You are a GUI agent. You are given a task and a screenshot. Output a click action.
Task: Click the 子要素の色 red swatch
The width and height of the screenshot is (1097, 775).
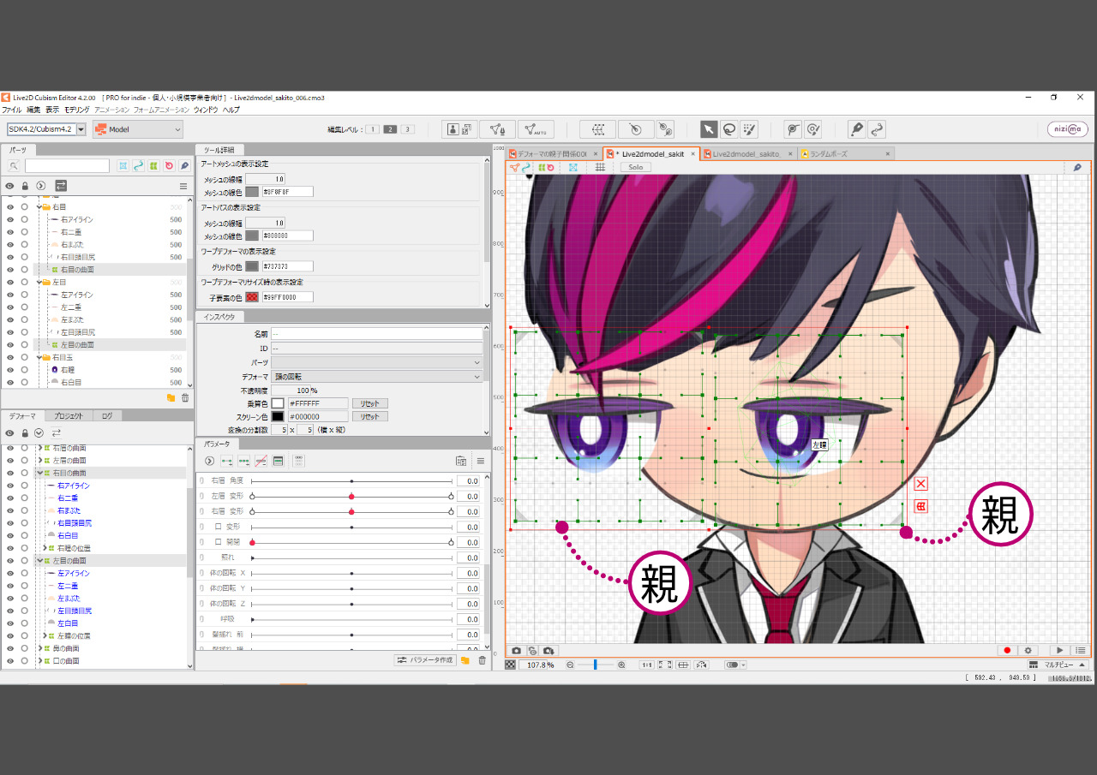point(252,297)
